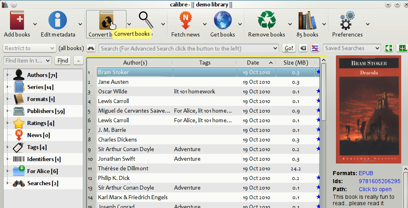Open Remove books dropdown arrow
The image size is (408, 208).
tap(290, 24)
